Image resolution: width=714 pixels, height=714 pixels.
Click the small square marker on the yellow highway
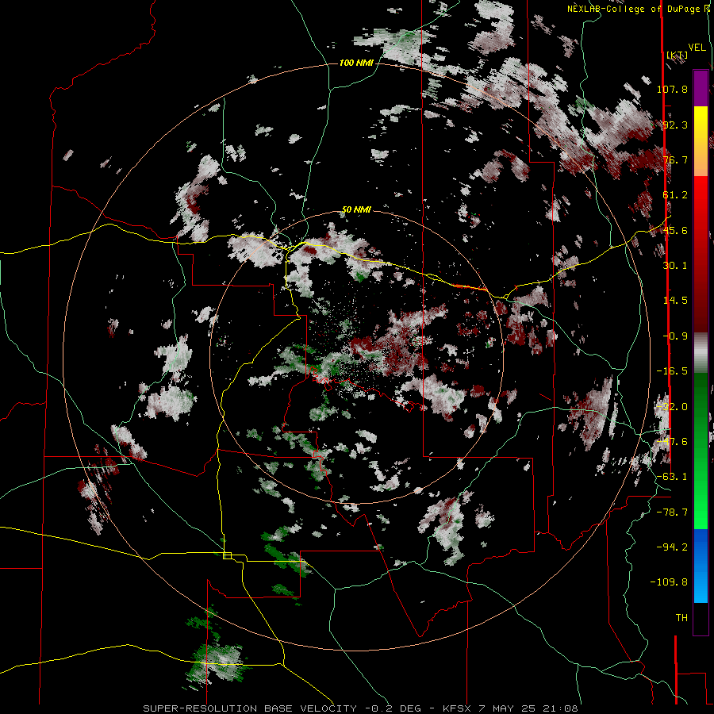(227, 555)
